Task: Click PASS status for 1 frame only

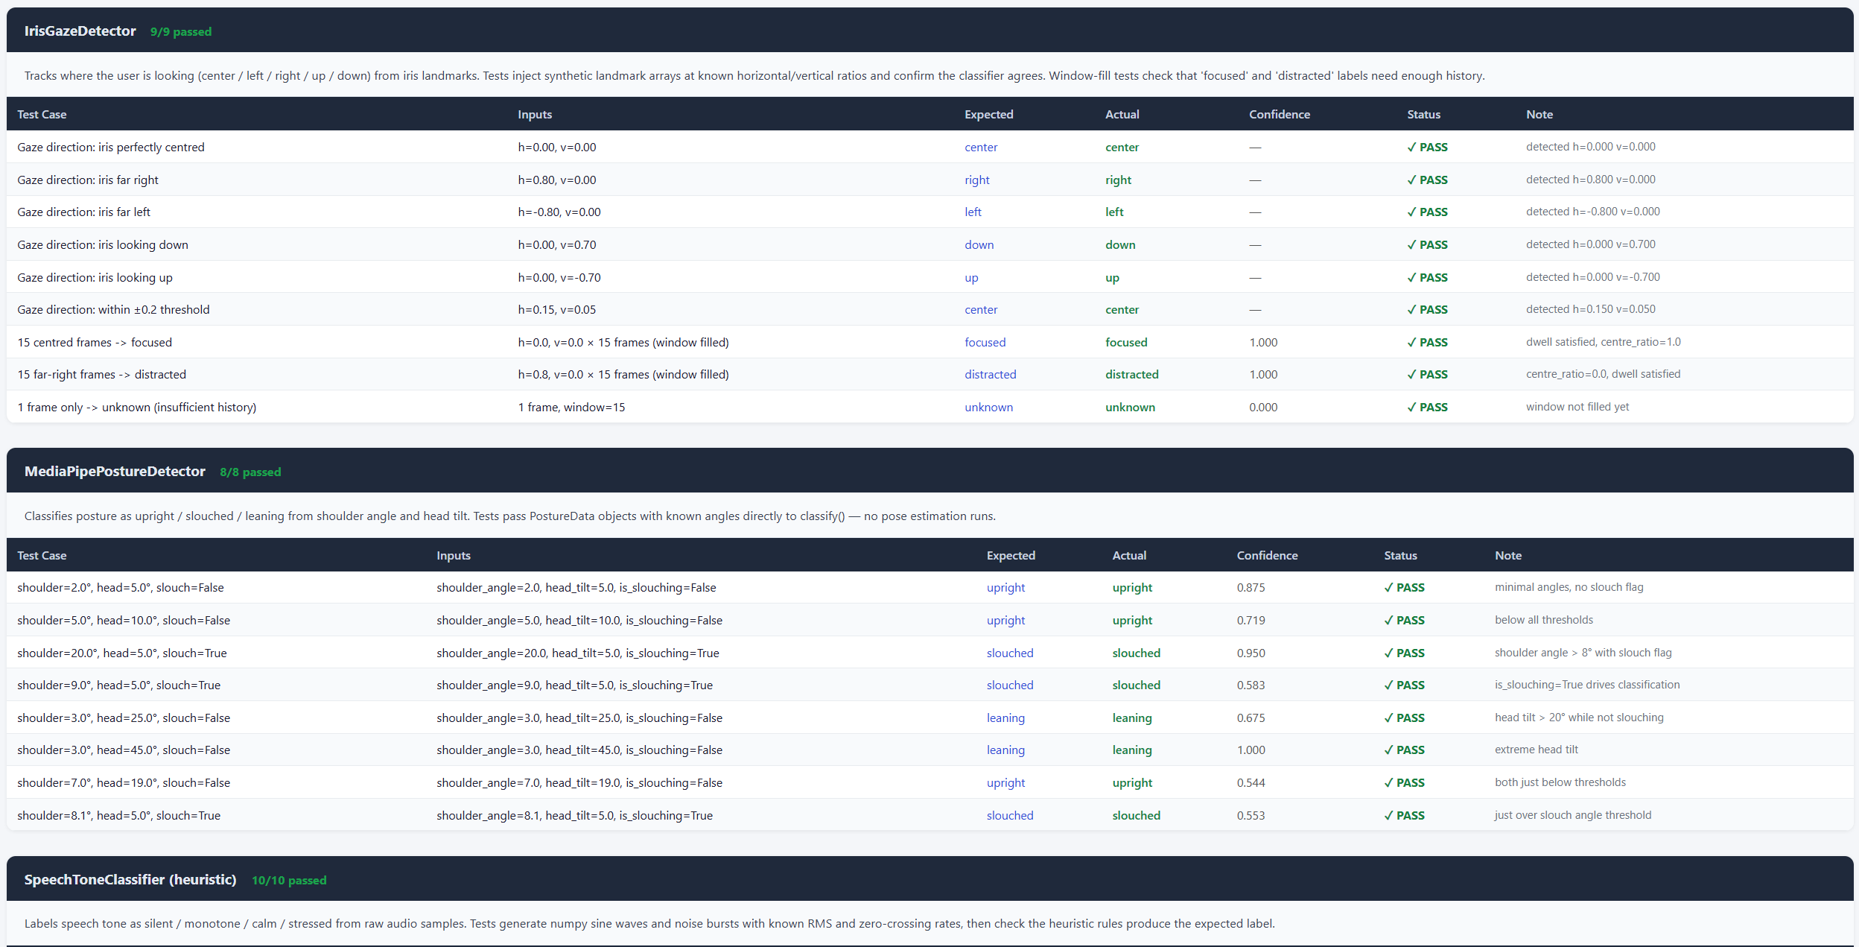Action: (x=1427, y=407)
